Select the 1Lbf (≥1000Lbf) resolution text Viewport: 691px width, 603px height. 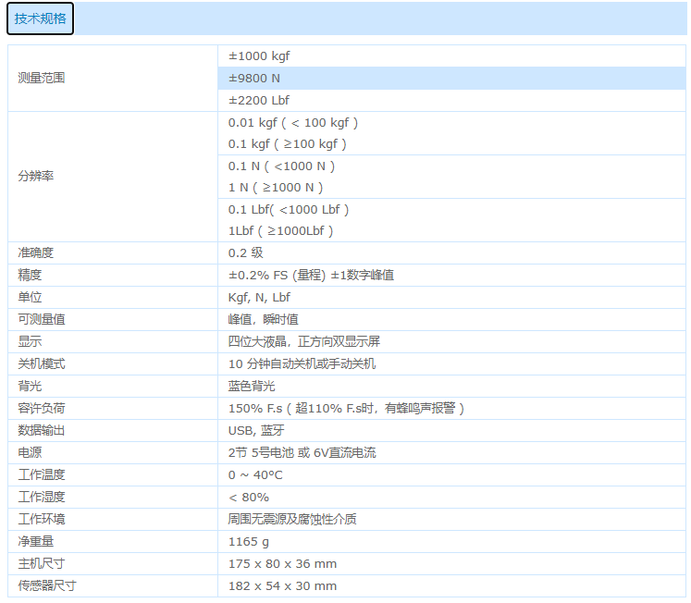pos(280,231)
